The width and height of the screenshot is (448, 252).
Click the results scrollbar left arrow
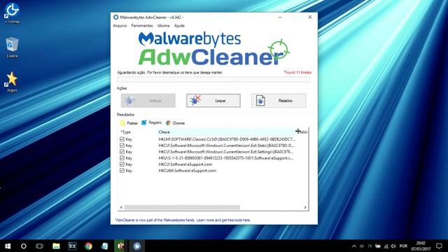[x=121, y=207]
